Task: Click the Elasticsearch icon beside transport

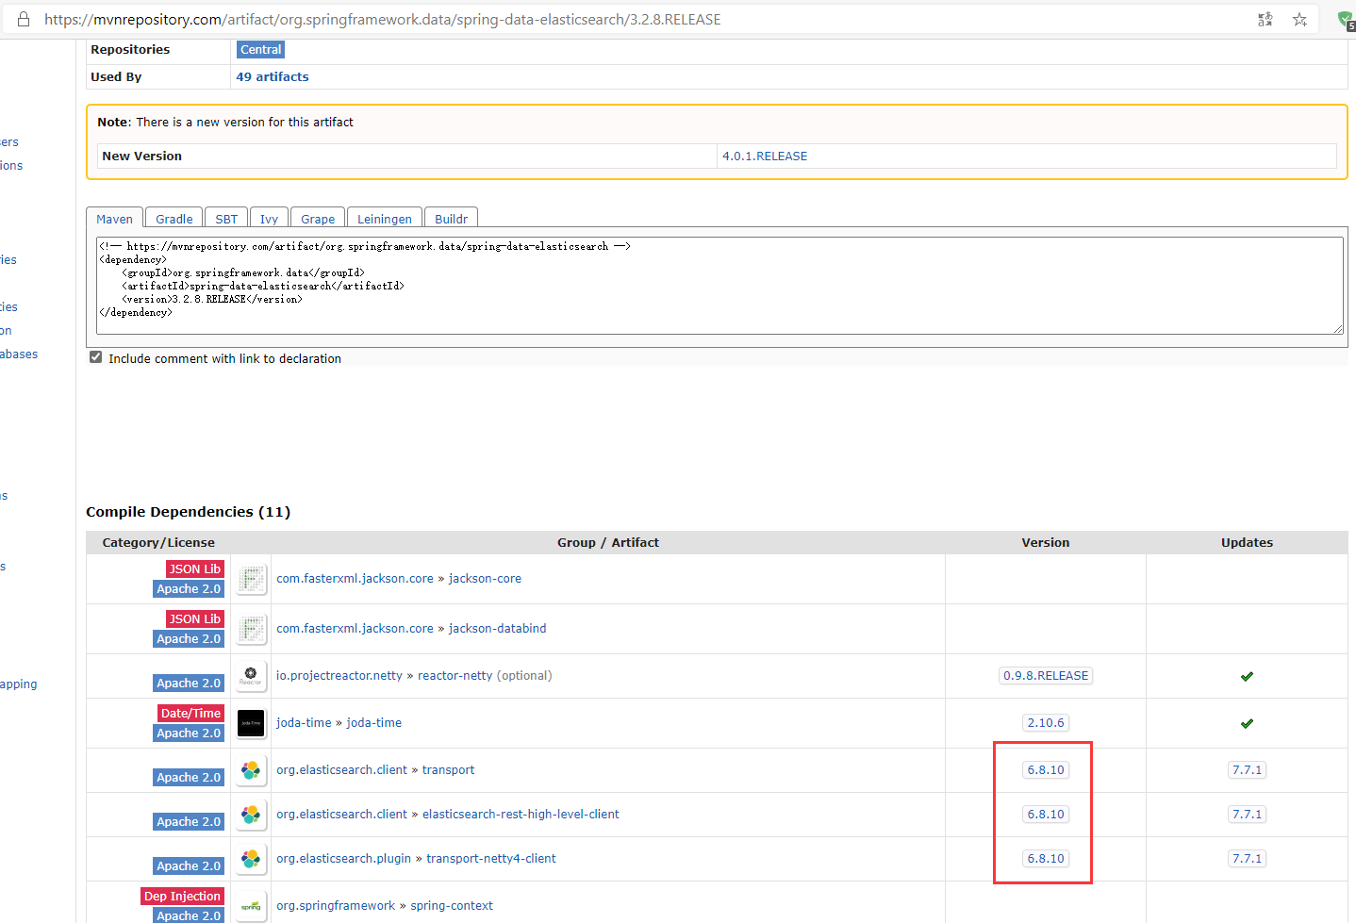Action: [251, 768]
